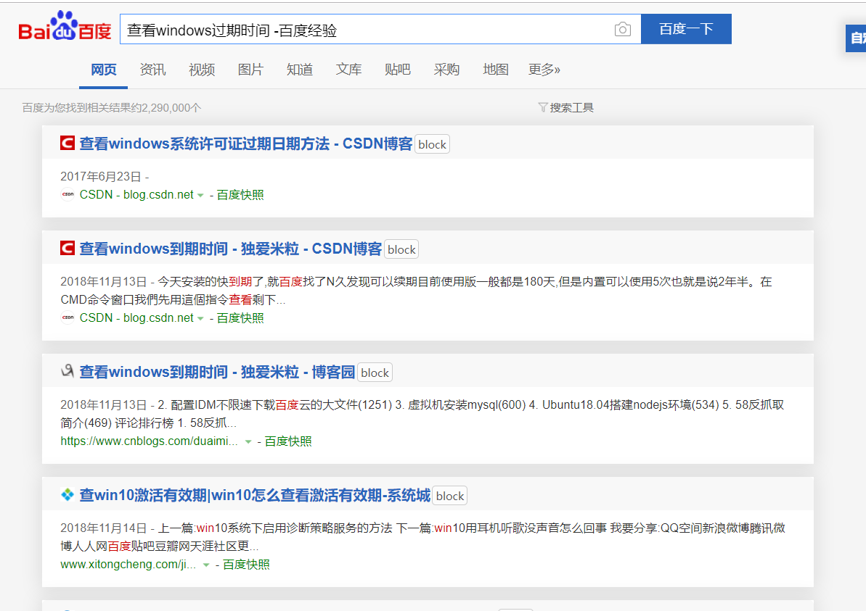Open 百度快照 of the xitongcheng result
Image resolution: width=866 pixels, height=611 pixels.
coord(246,564)
